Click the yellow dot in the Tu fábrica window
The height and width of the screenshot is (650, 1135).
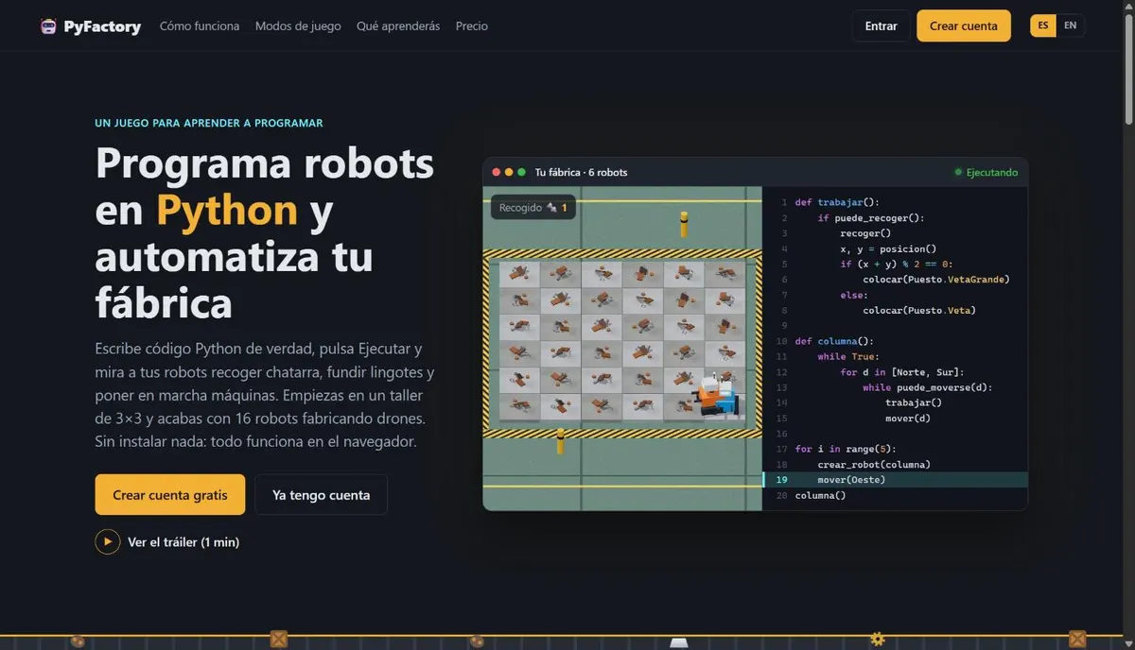[509, 172]
